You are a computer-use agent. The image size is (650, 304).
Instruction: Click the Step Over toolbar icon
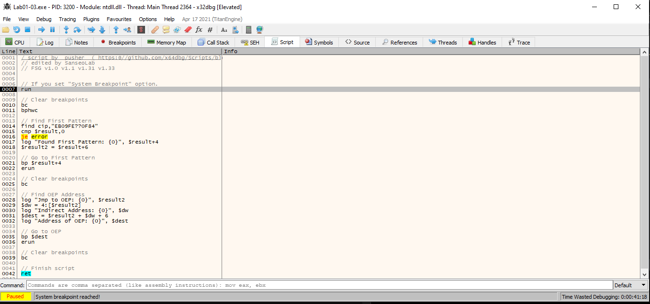pos(77,30)
